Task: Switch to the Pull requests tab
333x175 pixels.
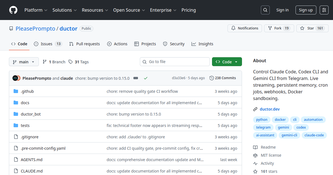Action: [x=85, y=44]
